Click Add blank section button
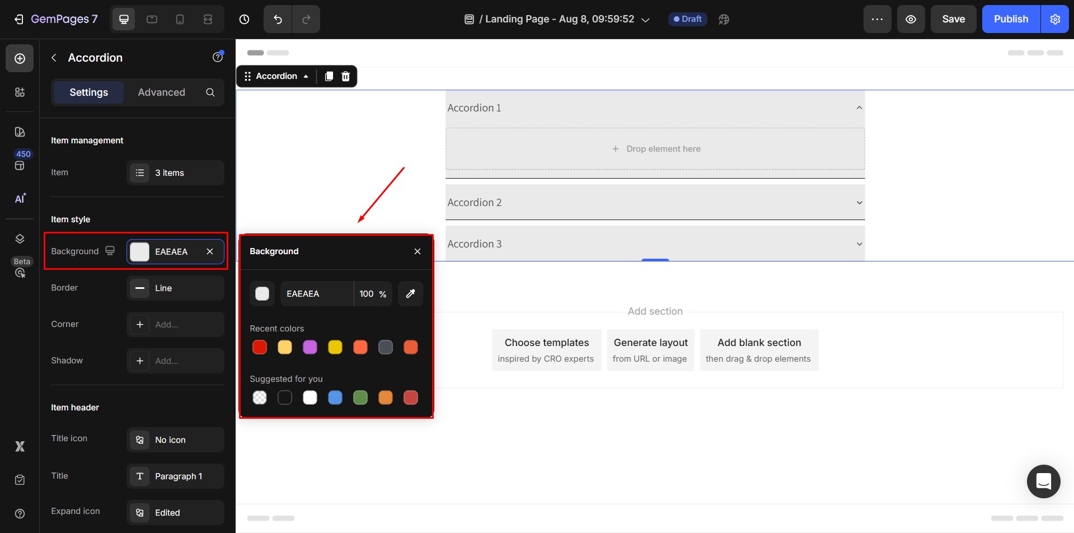Viewport: 1074px width, 533px height. pos(758,350)
